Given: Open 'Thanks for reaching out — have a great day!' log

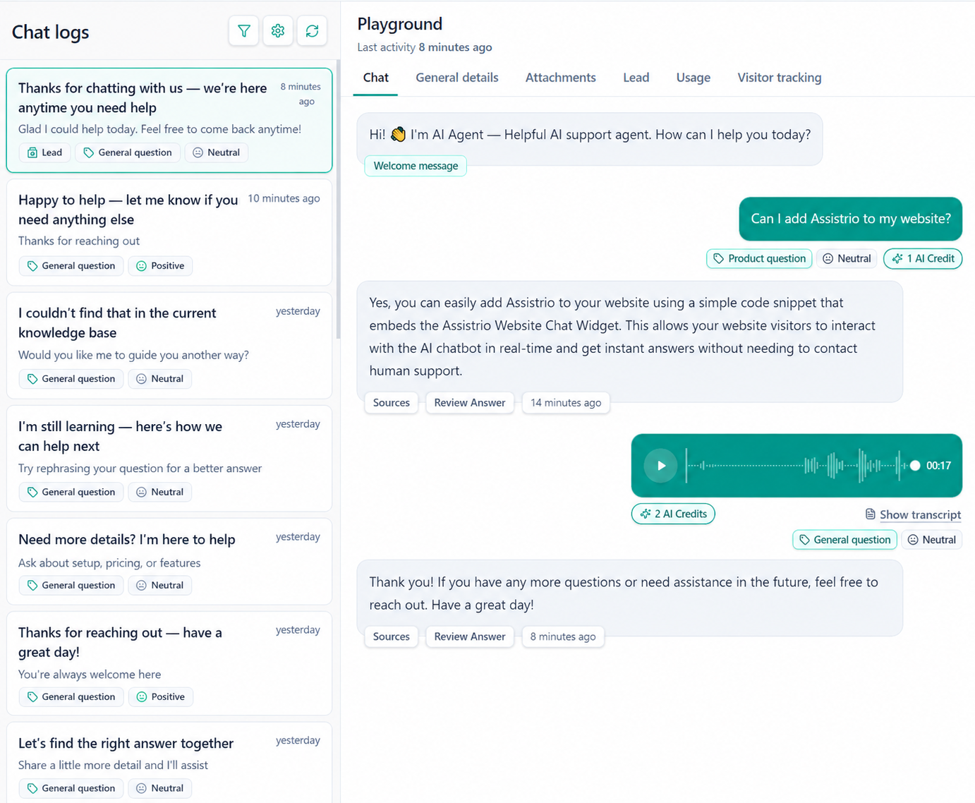Looking at the screenshot, I should [x=169, y=664].
